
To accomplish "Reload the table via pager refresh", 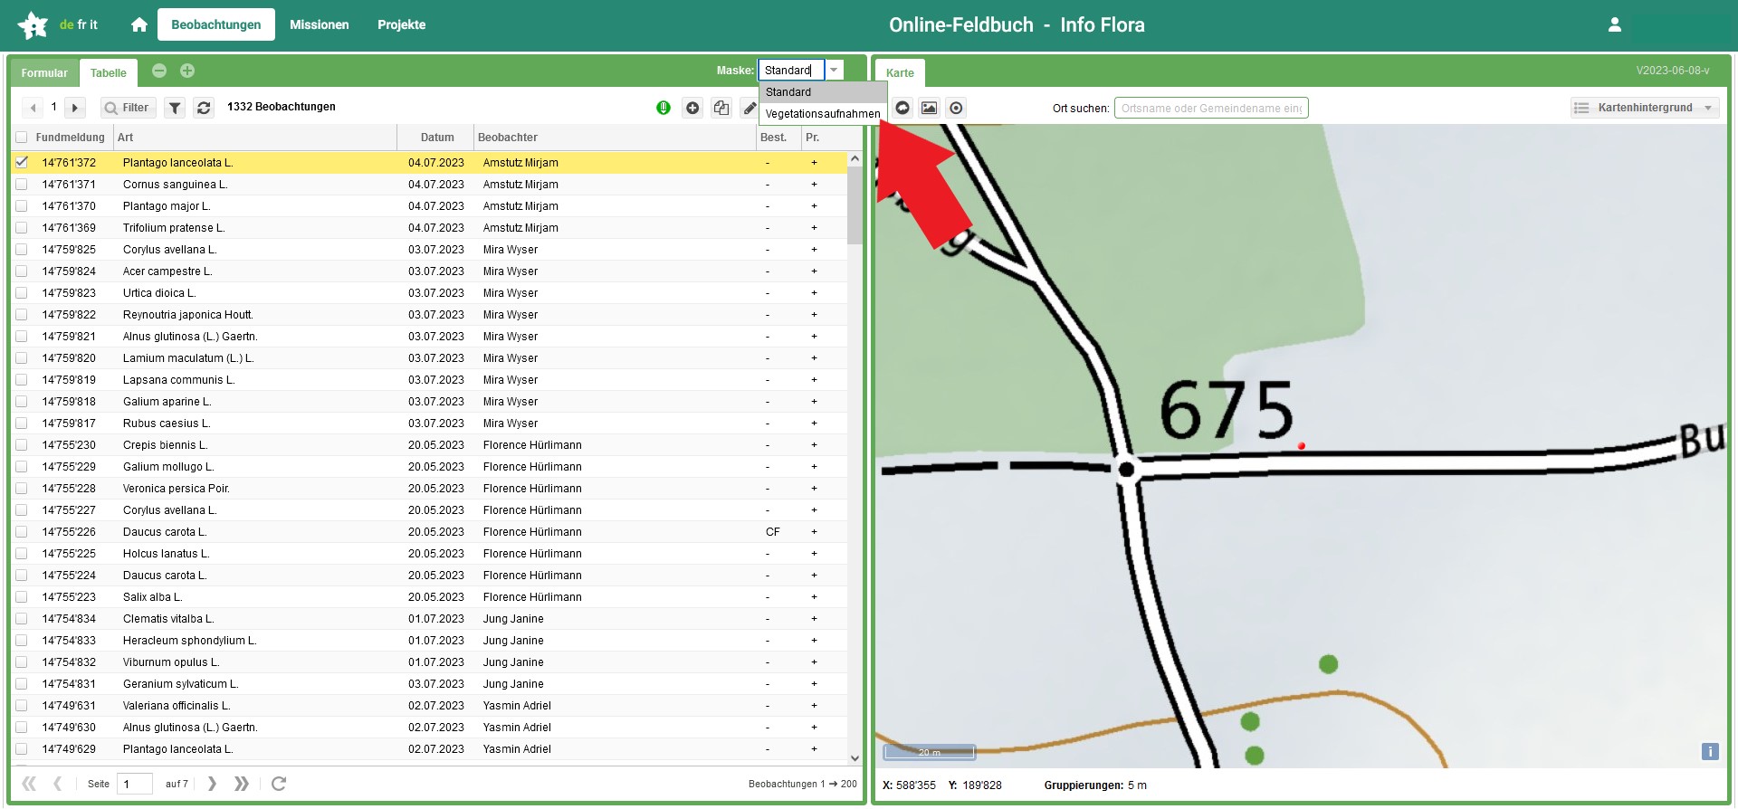I will [x=279, y=784].
